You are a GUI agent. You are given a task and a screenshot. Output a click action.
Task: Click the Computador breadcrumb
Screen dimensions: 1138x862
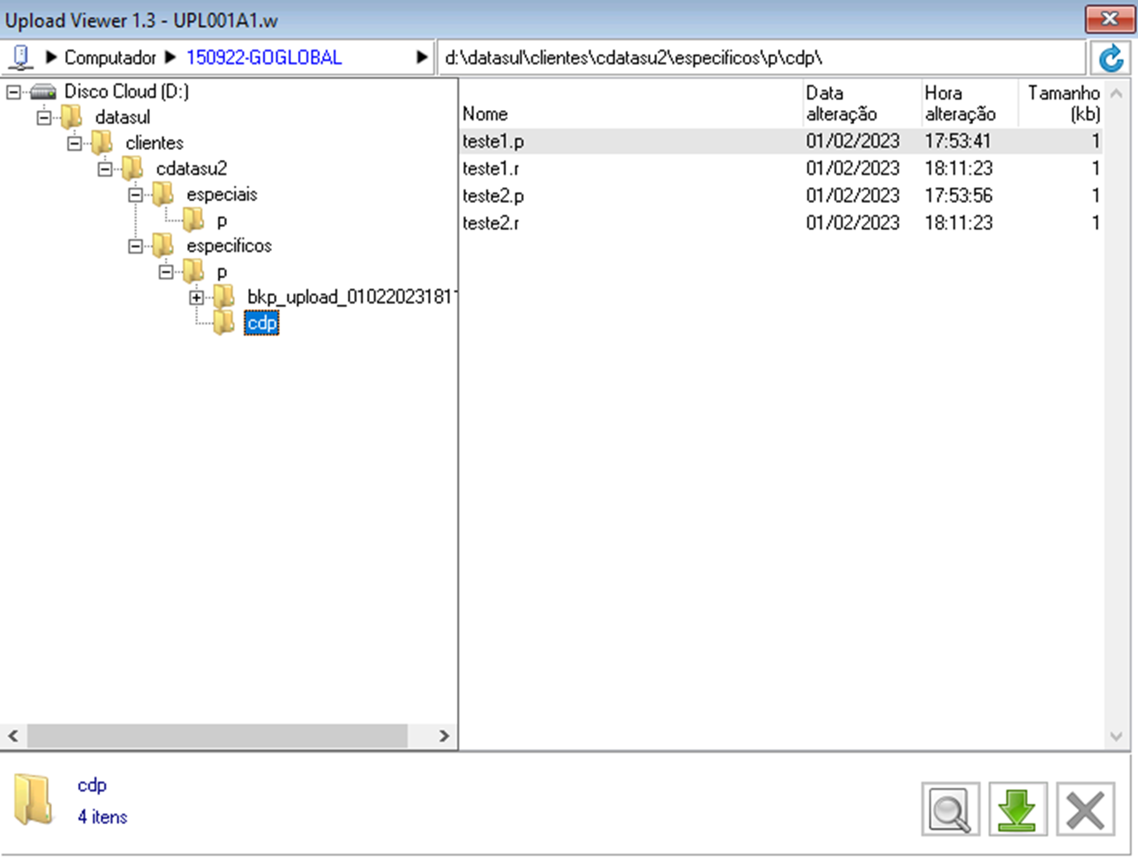[110, 57]
